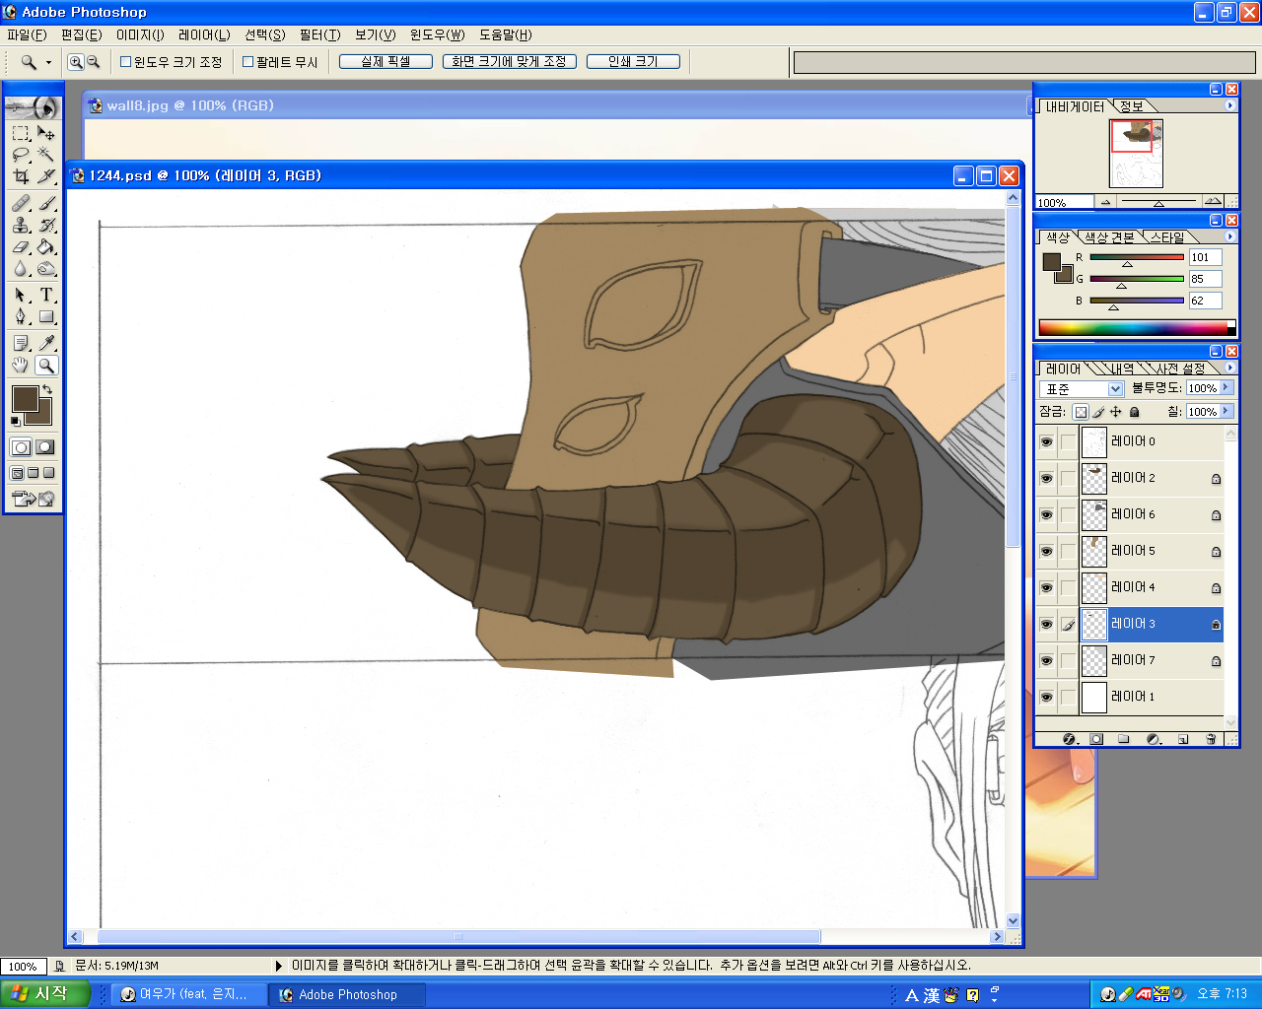The height and width of the screenshot is (1009, 1262).
Task: Open color palette options menu arrow
Action: pos(1230,236)
